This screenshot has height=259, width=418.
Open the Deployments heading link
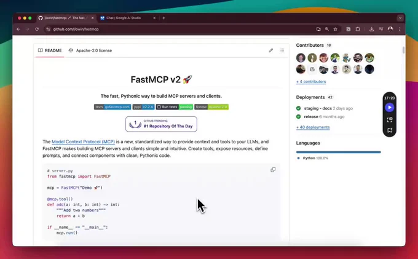(310, 97)
